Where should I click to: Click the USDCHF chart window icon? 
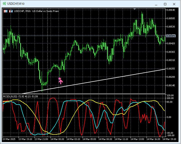[x=4, y=3]
